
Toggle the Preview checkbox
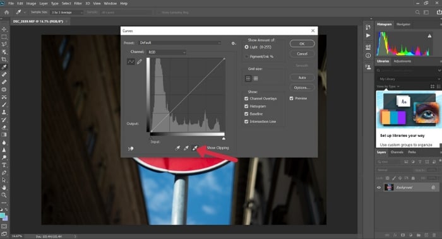click(292, 98)
